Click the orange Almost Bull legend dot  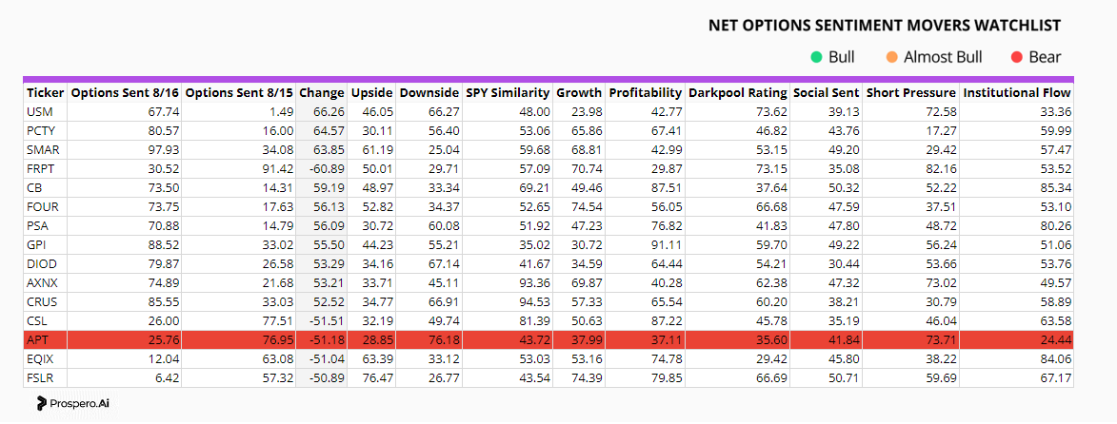pos(892,58)
